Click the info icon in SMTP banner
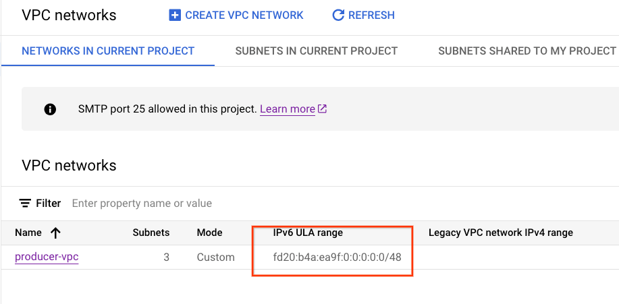The image size is (619, 304). tap(50, 109)
